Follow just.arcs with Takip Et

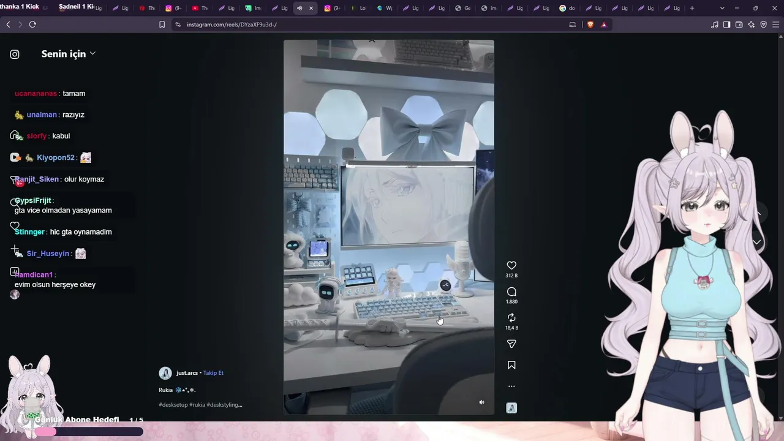[x=213, y=373]
